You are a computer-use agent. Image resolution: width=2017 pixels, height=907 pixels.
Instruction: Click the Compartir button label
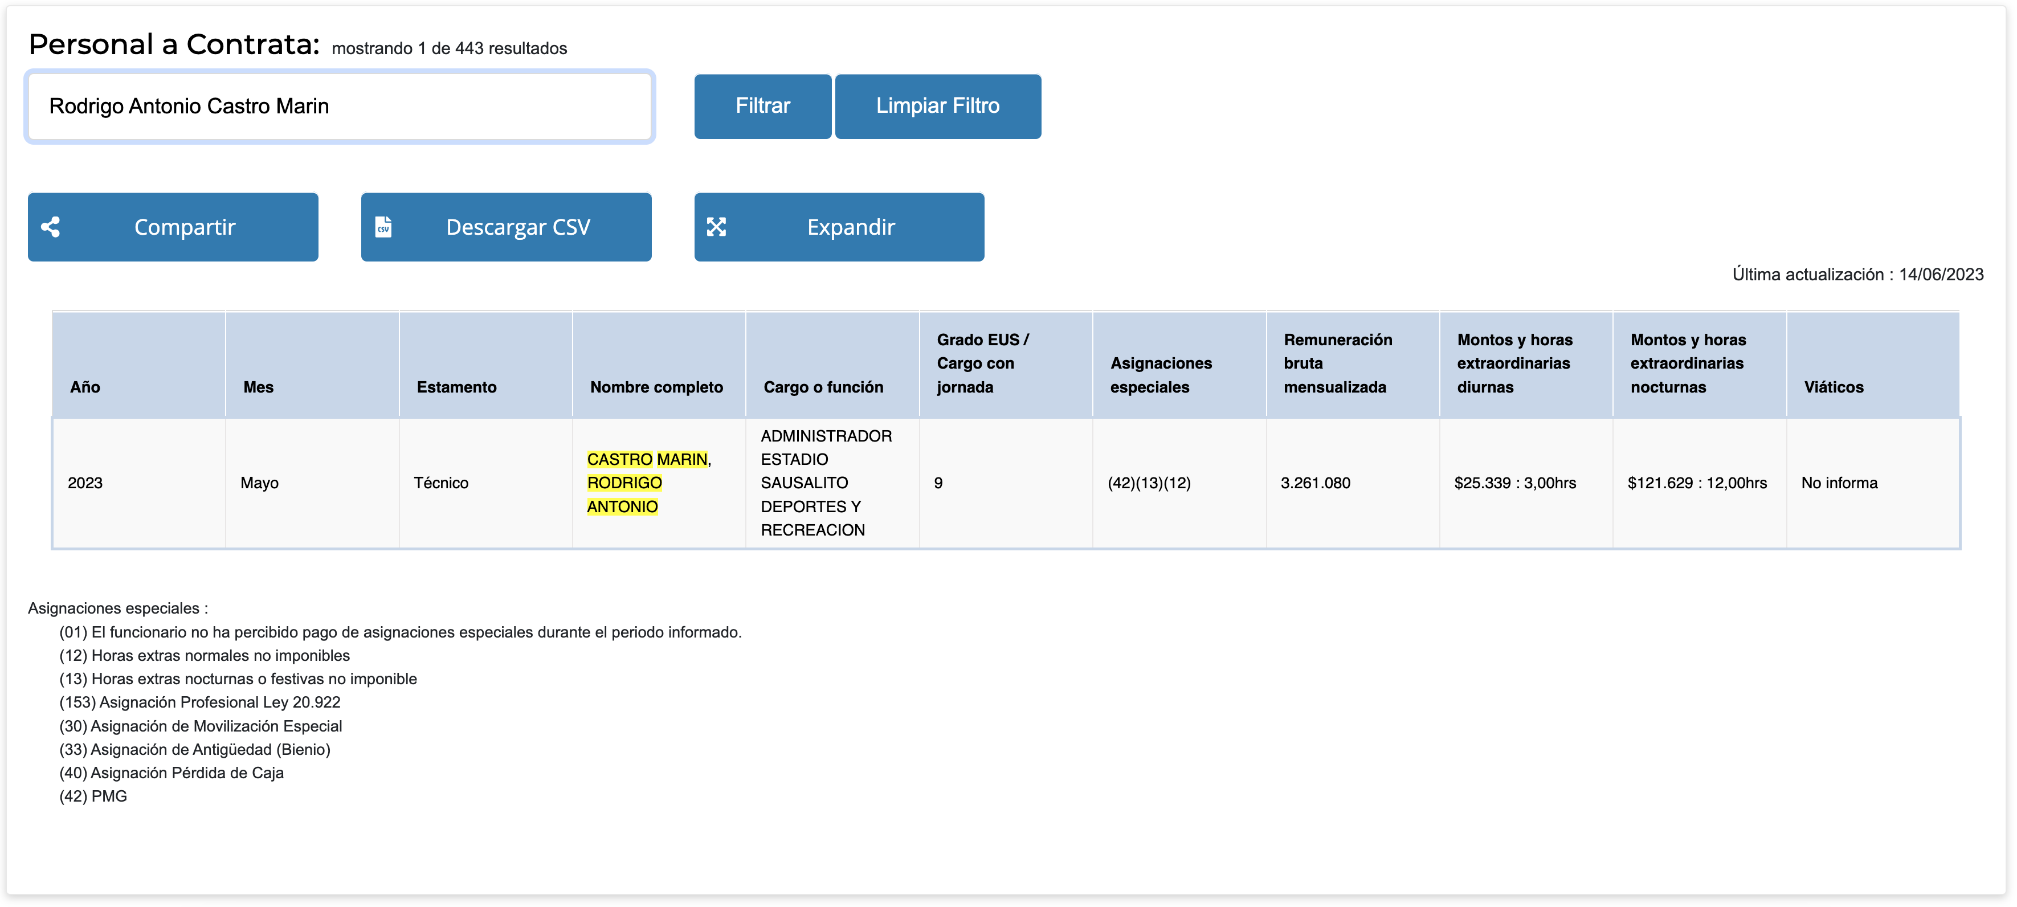coord(185,227)
